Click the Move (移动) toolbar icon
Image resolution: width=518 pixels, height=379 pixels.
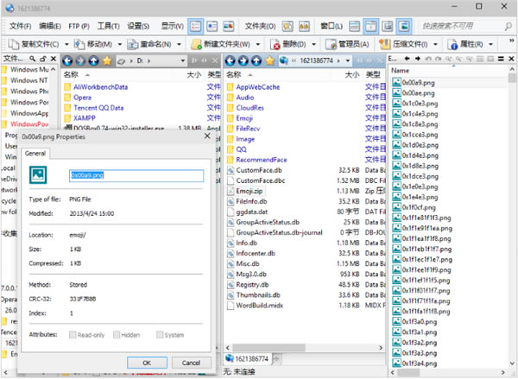tap(79, 43)
